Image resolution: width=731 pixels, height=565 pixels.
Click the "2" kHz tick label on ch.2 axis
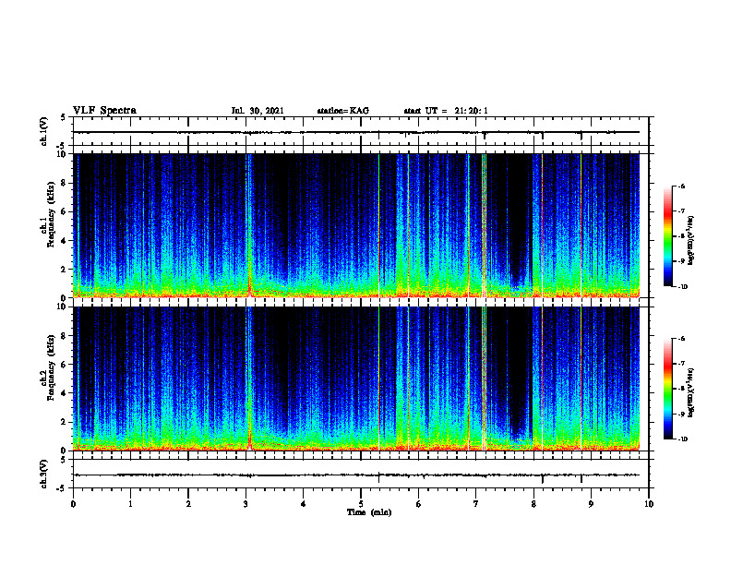[65, 422]
